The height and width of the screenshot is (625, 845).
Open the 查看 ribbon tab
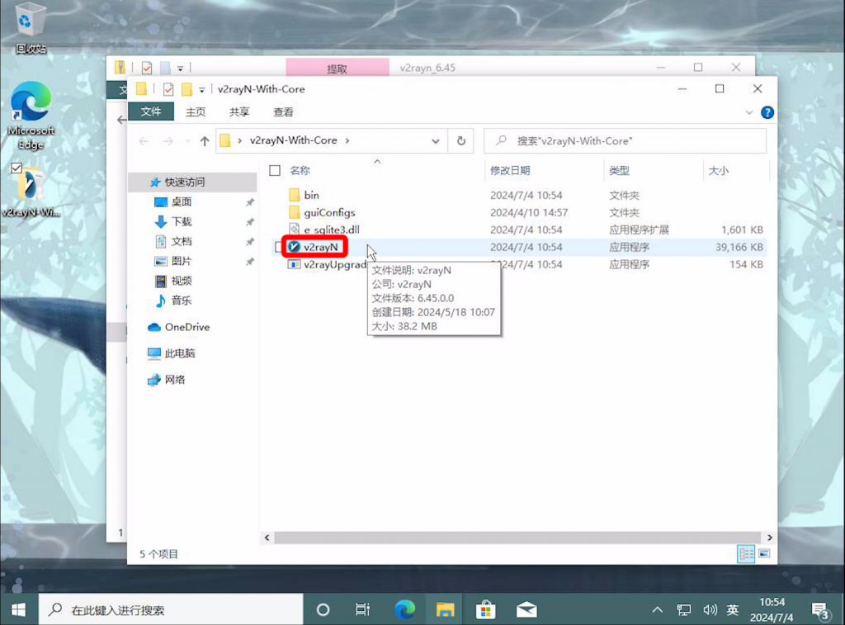click(x=284, y=111)
